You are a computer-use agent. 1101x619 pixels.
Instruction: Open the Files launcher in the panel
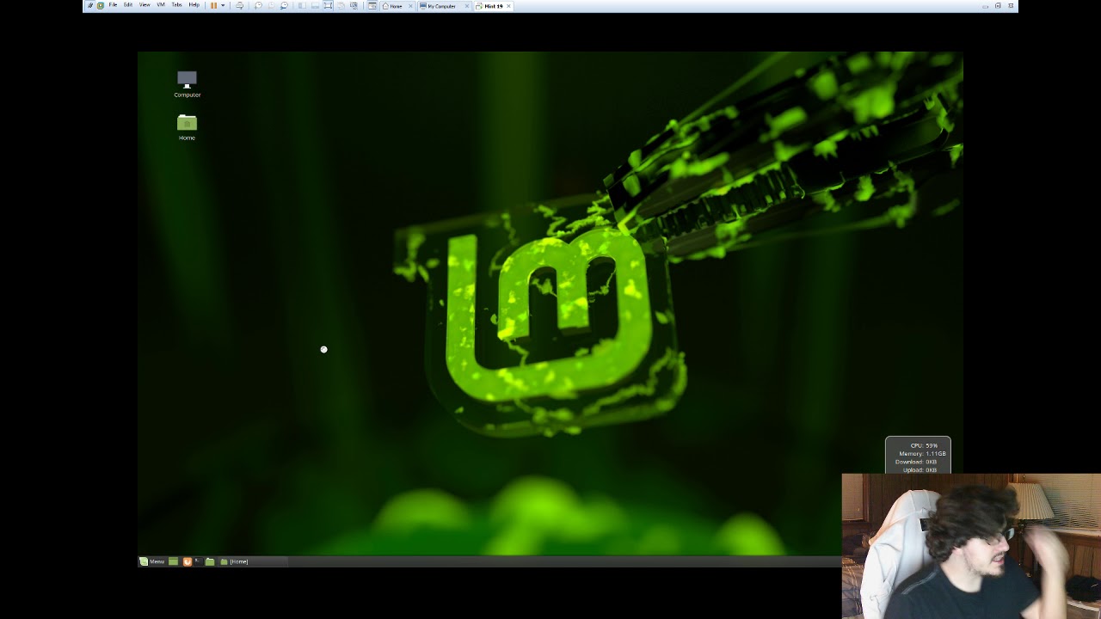click(210, 561)
